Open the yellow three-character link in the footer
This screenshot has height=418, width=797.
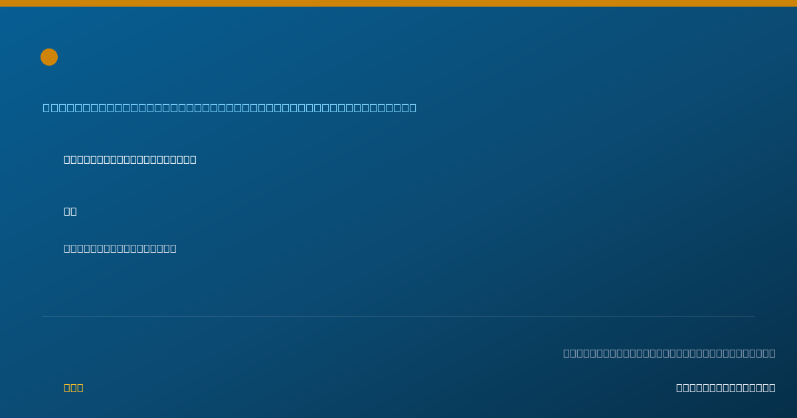pyautogui.click(x=74, y=387)
